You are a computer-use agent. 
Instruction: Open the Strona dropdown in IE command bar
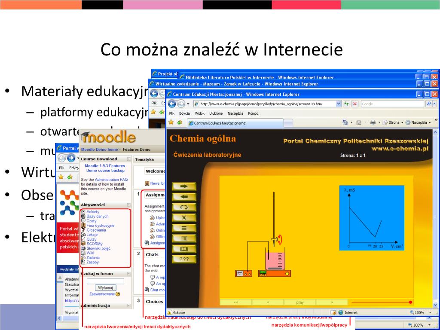393,122
